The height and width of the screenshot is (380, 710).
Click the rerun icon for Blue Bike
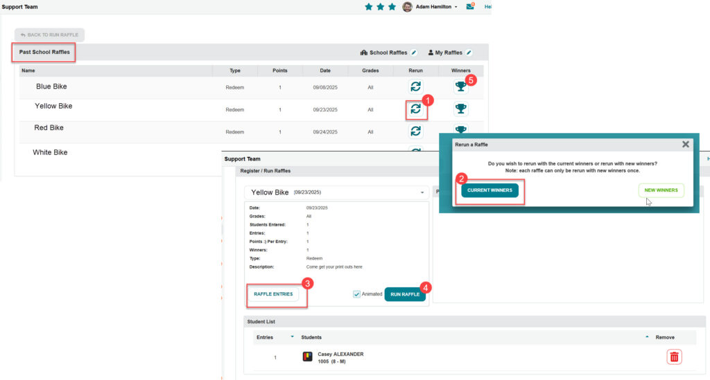[415, 87]
